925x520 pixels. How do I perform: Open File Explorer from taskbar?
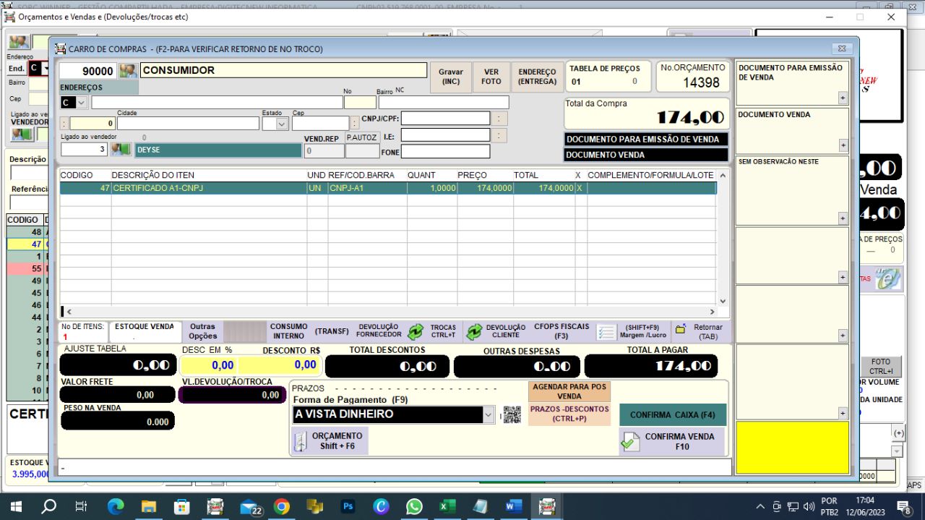point(149,506)
